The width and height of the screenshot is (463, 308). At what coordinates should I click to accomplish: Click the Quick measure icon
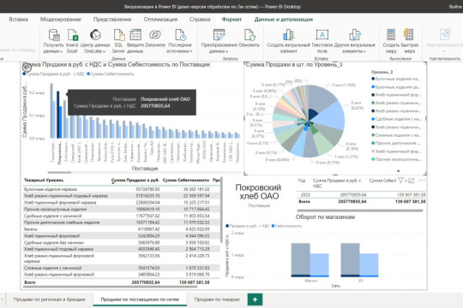[x=409, y=35]
